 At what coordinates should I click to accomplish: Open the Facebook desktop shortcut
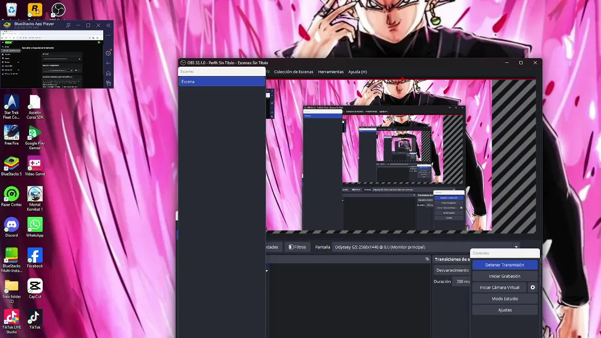(35, 258)
